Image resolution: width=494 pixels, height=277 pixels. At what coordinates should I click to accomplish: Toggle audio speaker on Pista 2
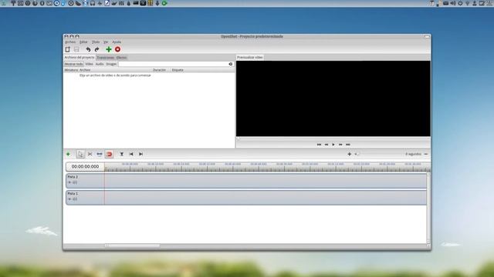pyautogui.click(x=75, y=182)
